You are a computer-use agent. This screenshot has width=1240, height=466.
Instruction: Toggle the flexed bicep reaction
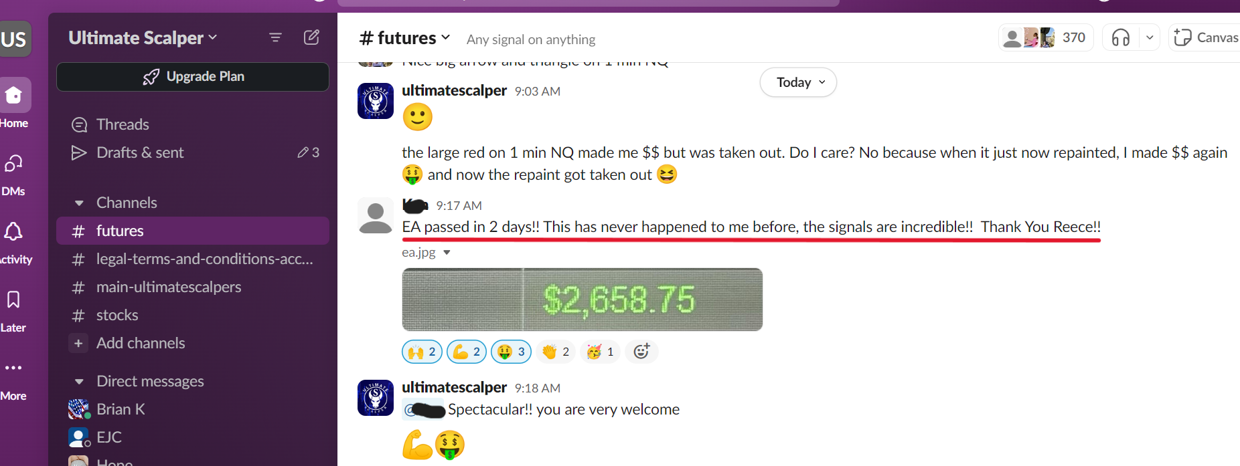467,352
